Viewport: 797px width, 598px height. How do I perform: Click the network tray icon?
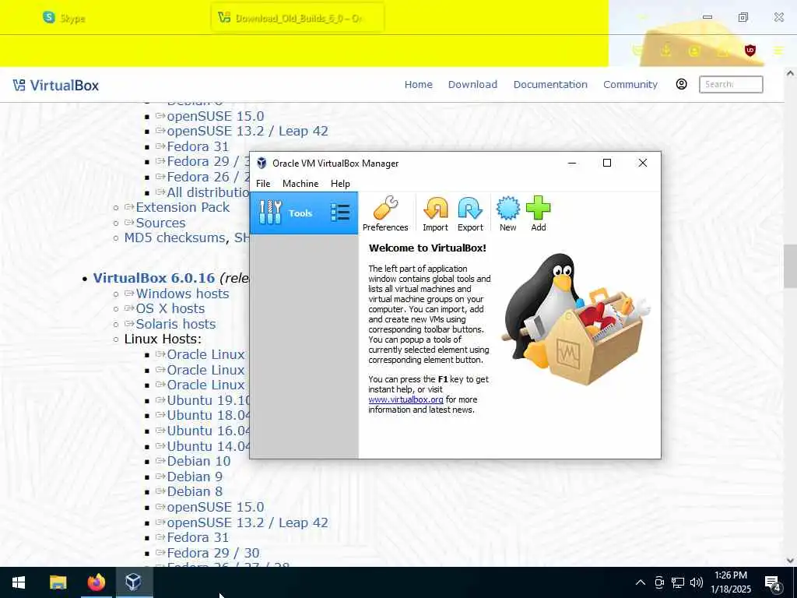click(678, 582)
